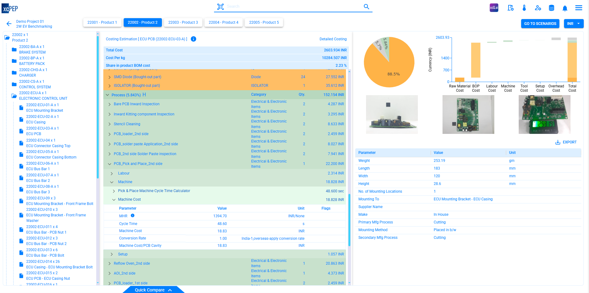
Task: Collapse the Process (5.843%) section
Action: pos(108,95)
